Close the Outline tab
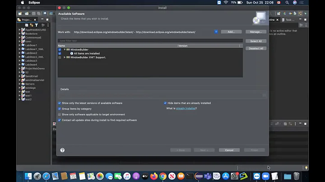325x182 pixels. [x=277, y=20]
